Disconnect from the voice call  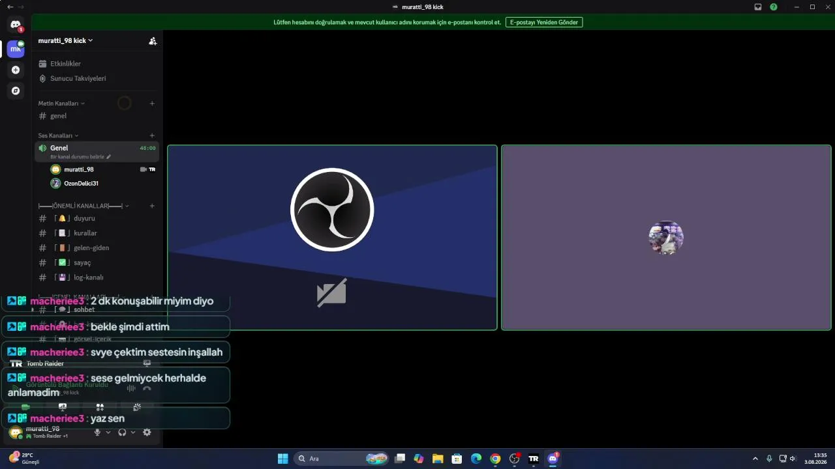pyautogui.click(x=147, y=388)
